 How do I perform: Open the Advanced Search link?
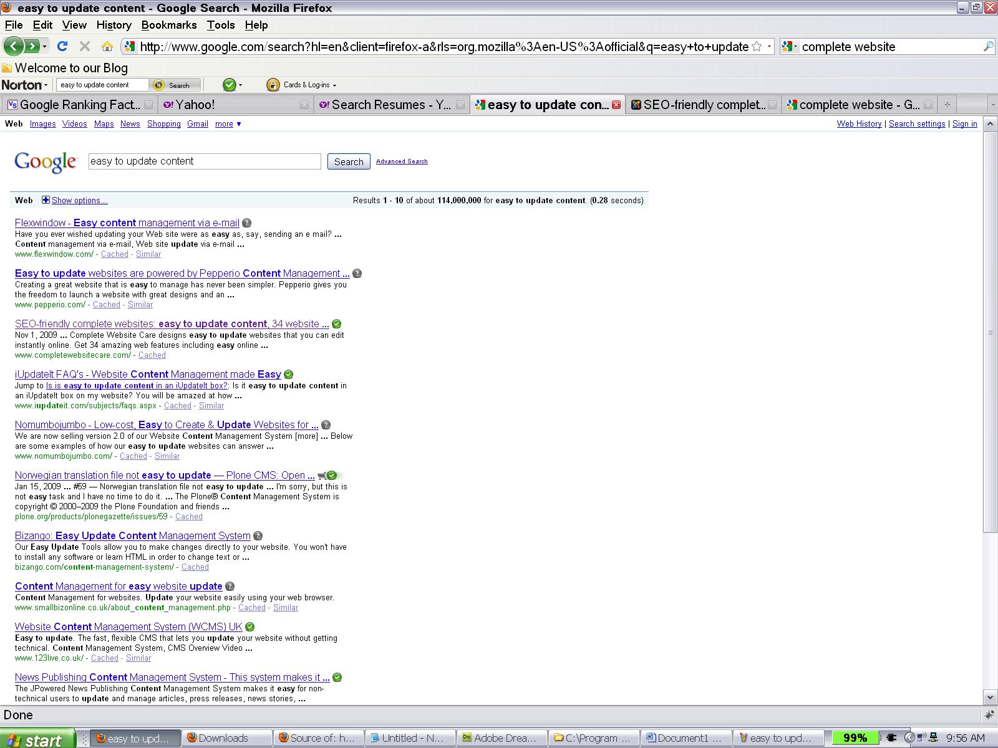tap(402, 161)
